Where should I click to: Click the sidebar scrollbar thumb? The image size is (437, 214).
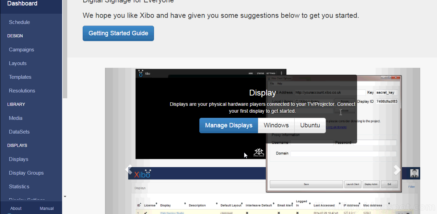pyautogui.click(x=65, y=49)
